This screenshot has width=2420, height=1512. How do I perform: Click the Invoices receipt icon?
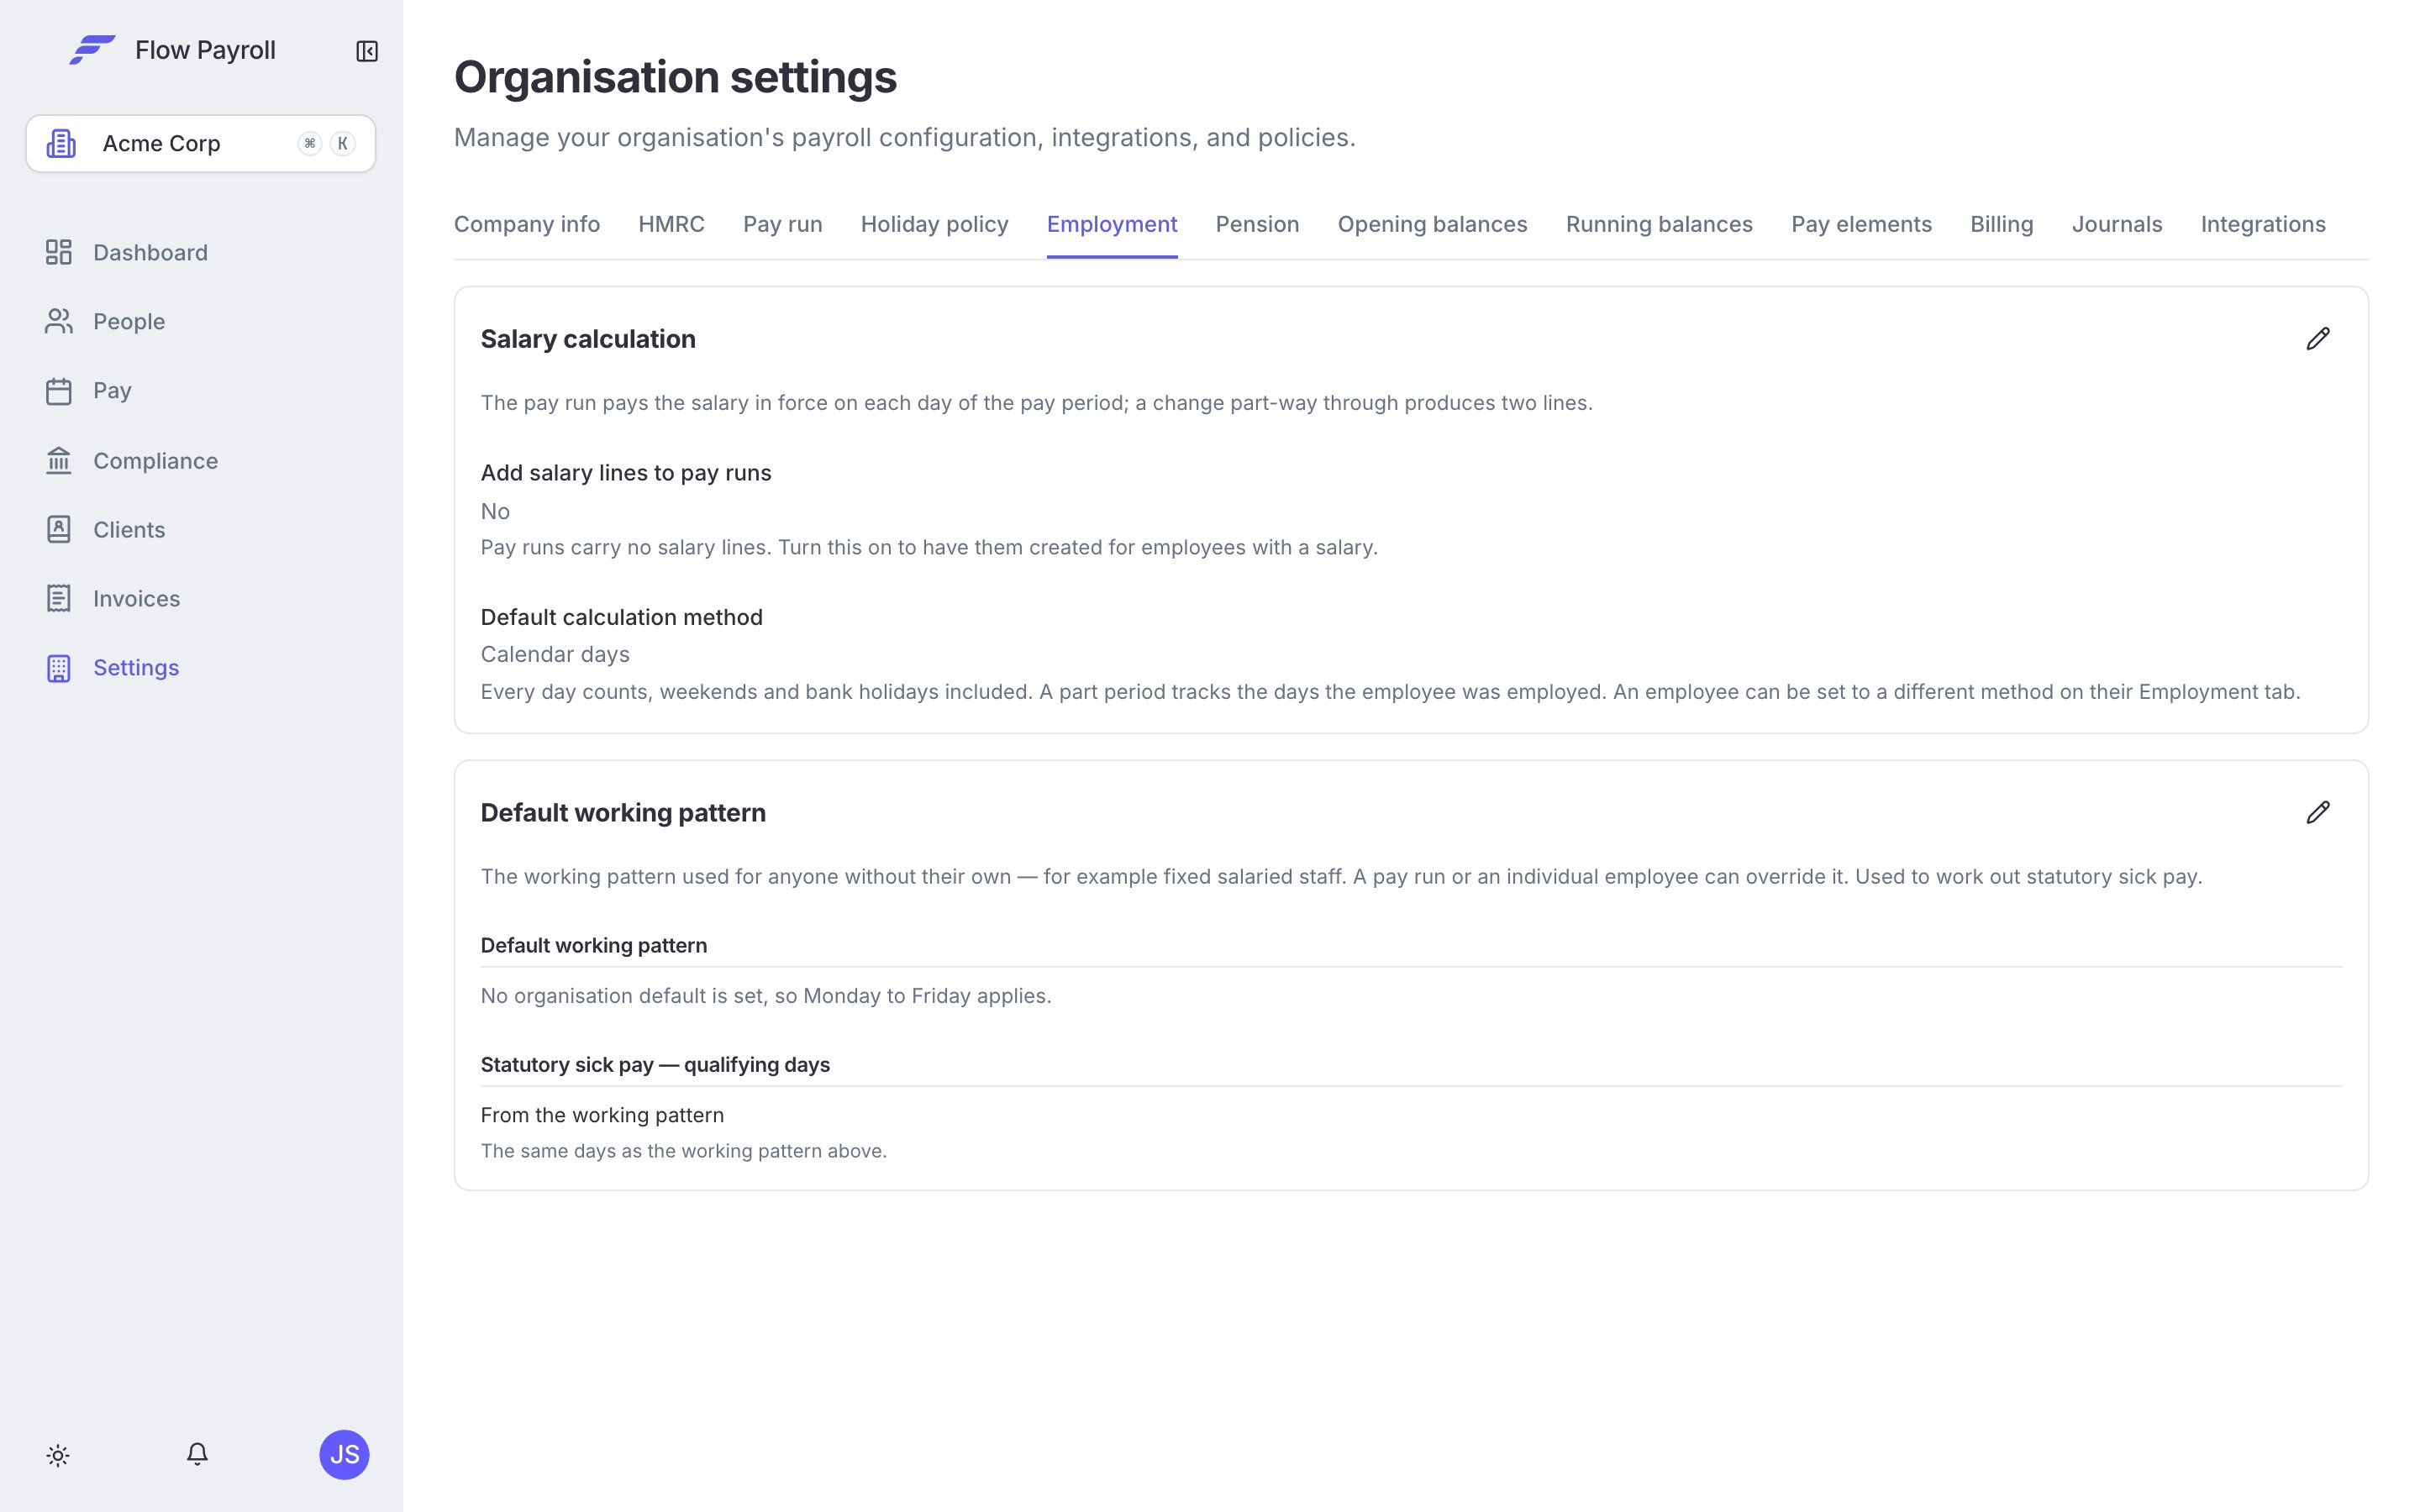click(x=59, y=598)
